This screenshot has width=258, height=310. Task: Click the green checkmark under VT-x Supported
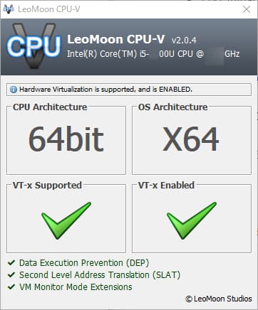(66, 220)
